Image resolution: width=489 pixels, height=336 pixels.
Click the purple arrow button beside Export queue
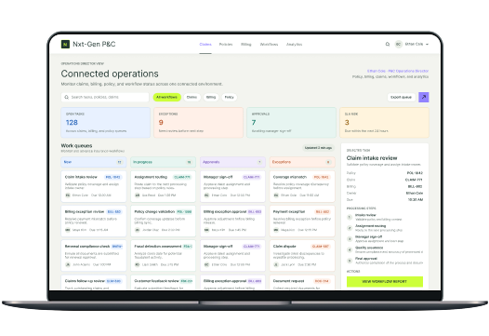(x=424, y=97)
